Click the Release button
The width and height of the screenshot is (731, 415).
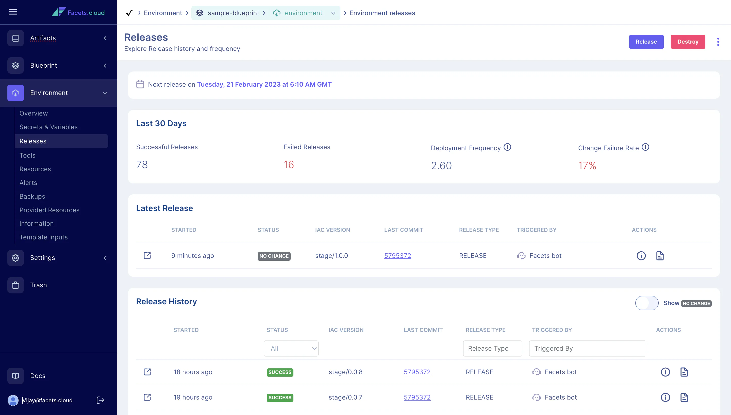(646, 42)
